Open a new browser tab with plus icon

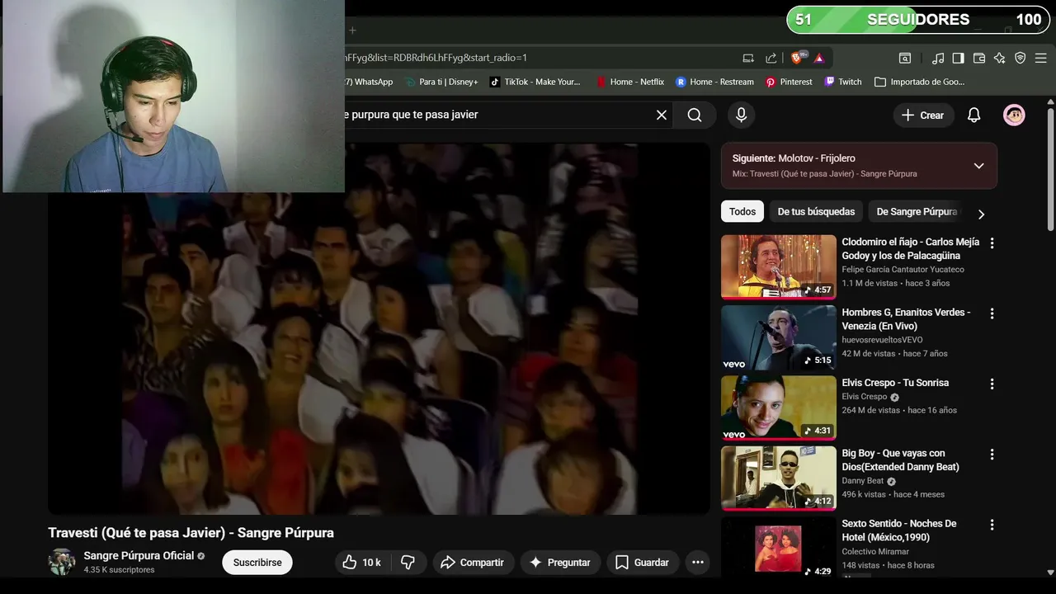tap(352, 31)
